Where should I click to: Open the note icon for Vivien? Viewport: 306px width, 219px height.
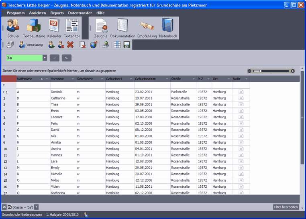click(241, 187)
